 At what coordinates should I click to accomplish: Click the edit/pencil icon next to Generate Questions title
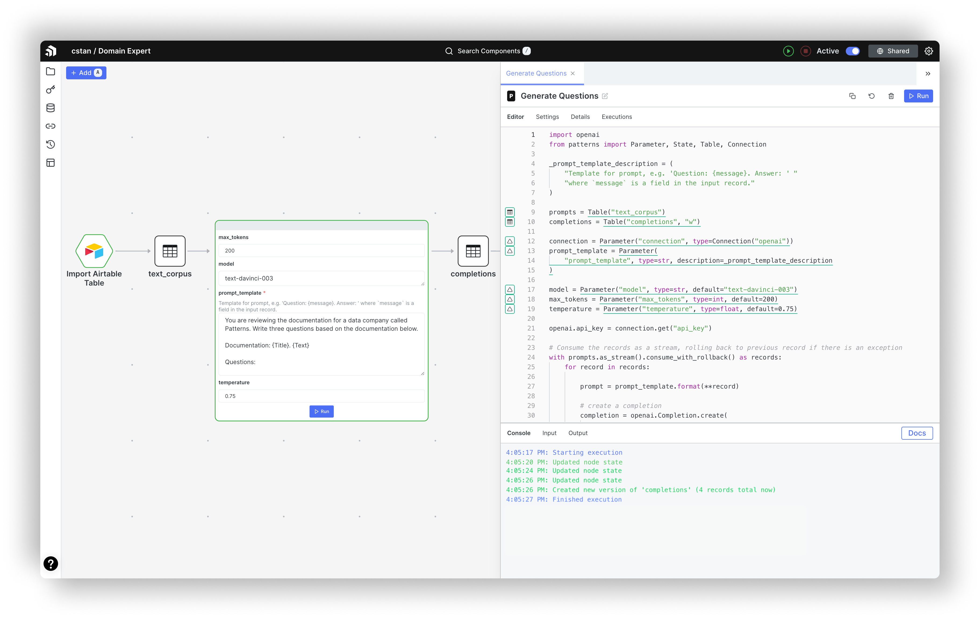click(x=606, y=95)
